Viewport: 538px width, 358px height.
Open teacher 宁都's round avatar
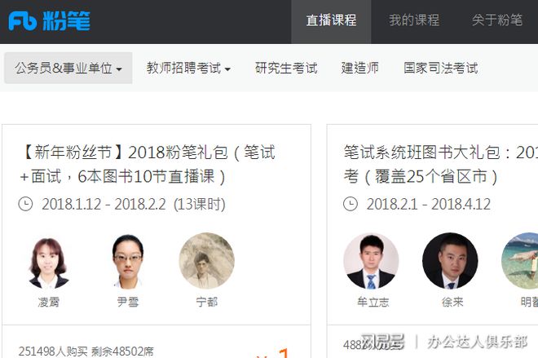click(x=207, y=261)
